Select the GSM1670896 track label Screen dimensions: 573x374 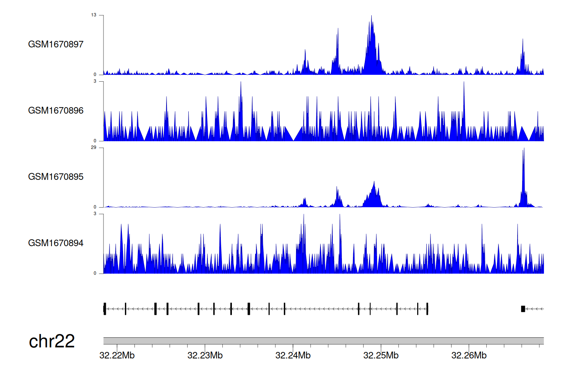[x=56, y=111]
